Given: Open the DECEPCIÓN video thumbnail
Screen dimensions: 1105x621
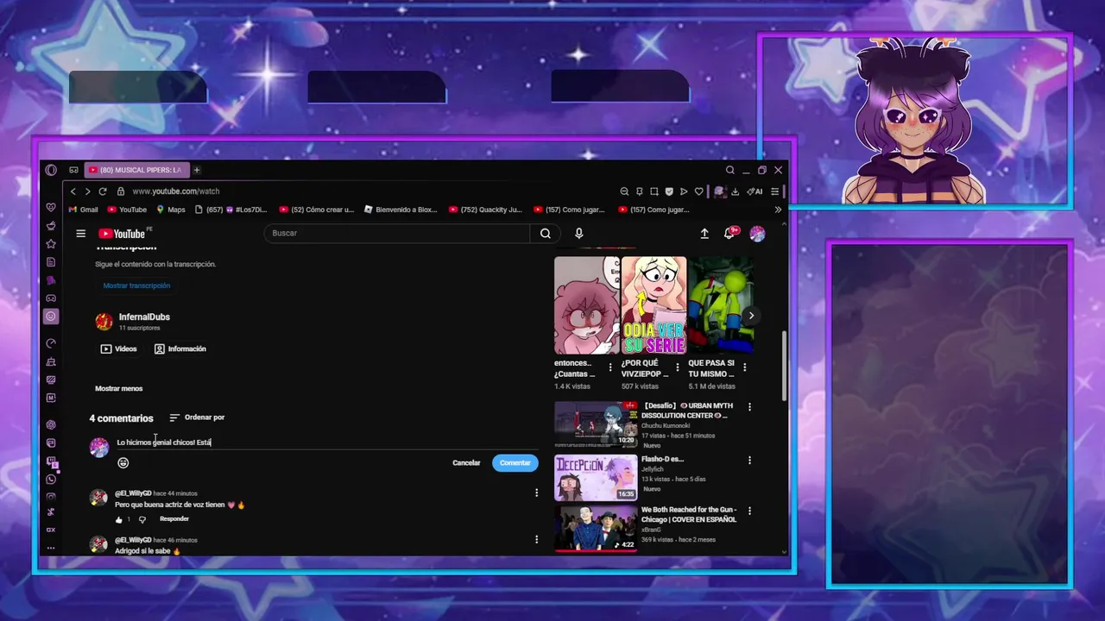Looking at the screenshot, I should point(596,478).
